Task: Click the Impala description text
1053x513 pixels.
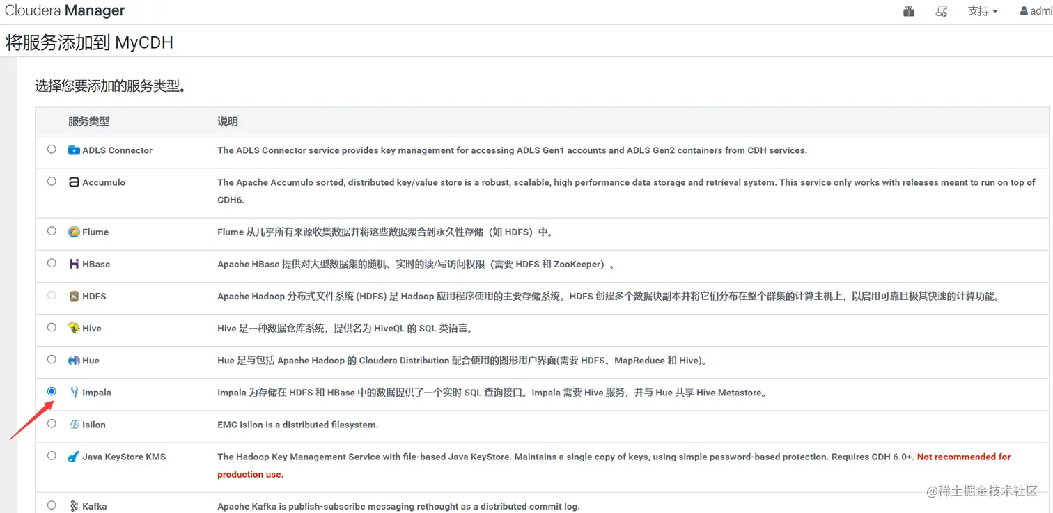Action: click(493, 393)
